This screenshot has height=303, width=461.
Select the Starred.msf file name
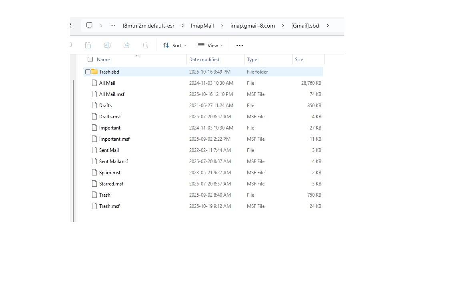tap(111, 183)
